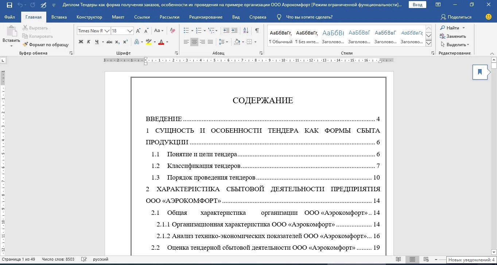
Task: Toggle bold formatting (Ж)
Action: coord(81,42)
